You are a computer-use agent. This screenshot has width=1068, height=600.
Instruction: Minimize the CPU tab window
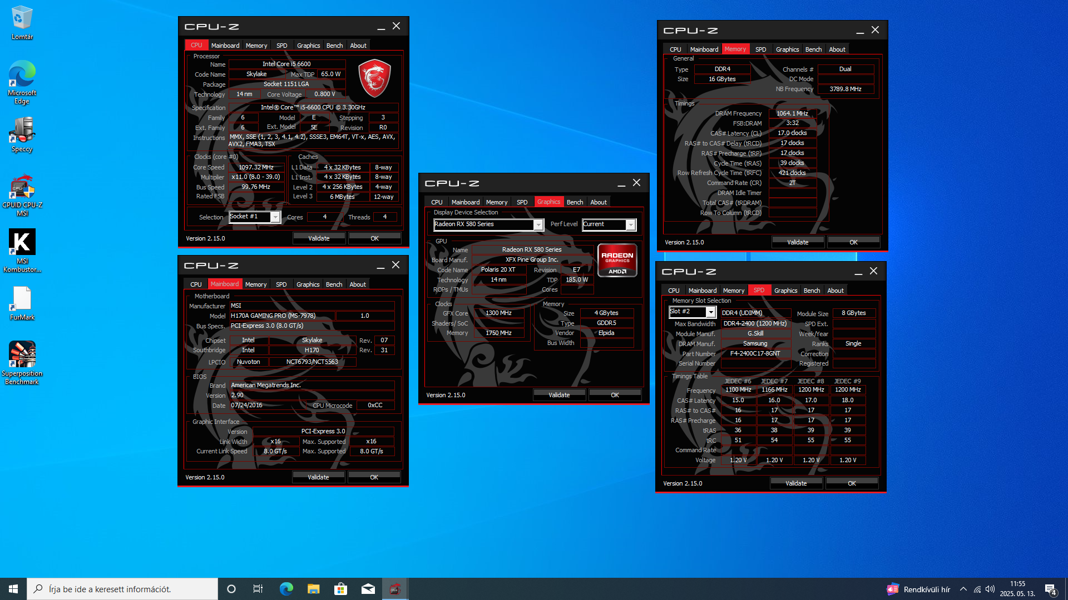click(x=381, y=27)
